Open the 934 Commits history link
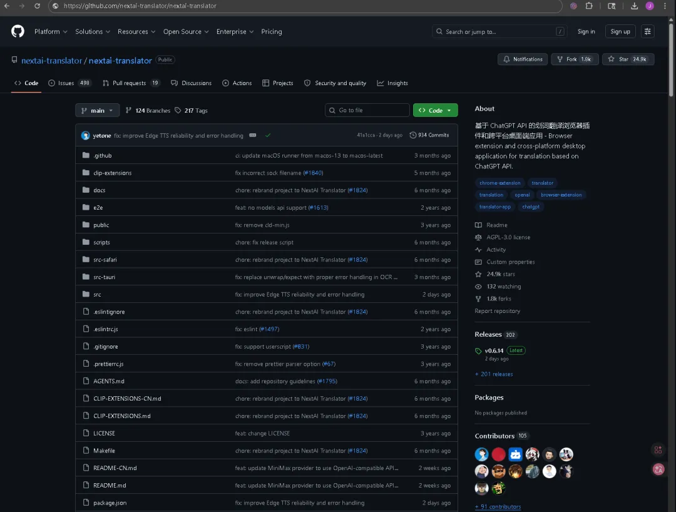The width and height of the screenshot is (676, 512). [x=429, y=135]
